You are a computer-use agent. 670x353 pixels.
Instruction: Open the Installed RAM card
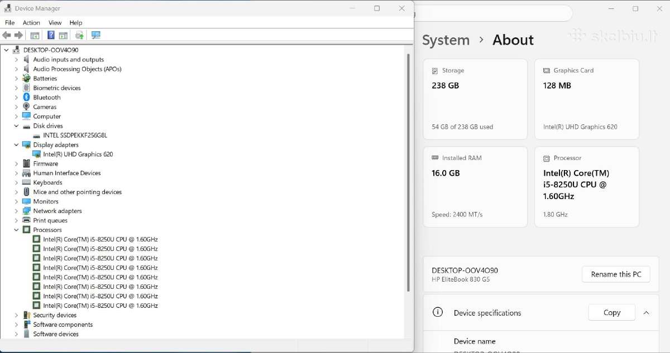475,187
